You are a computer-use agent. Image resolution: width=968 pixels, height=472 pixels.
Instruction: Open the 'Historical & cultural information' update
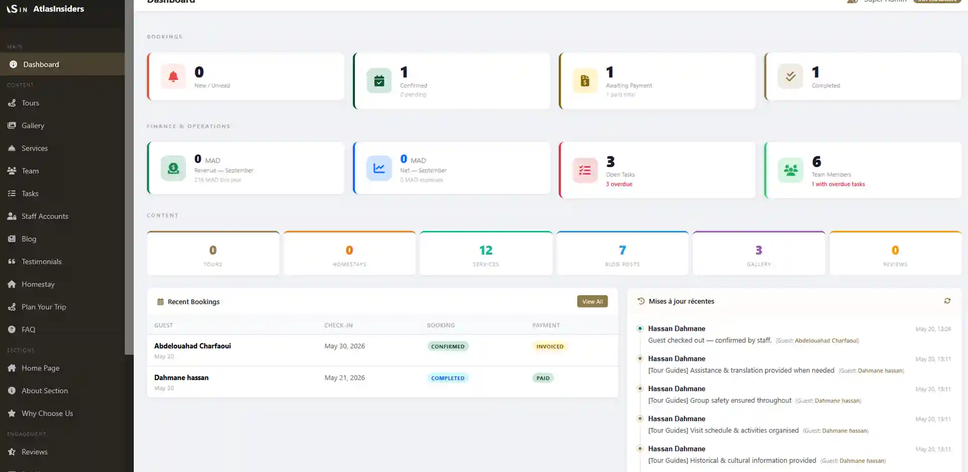click(x=794, y=455)
